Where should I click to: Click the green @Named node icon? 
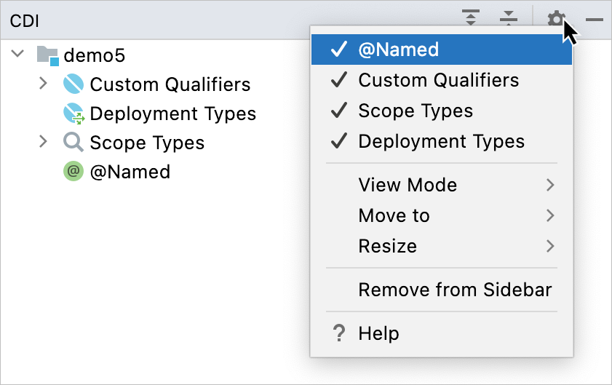[73, 171]
